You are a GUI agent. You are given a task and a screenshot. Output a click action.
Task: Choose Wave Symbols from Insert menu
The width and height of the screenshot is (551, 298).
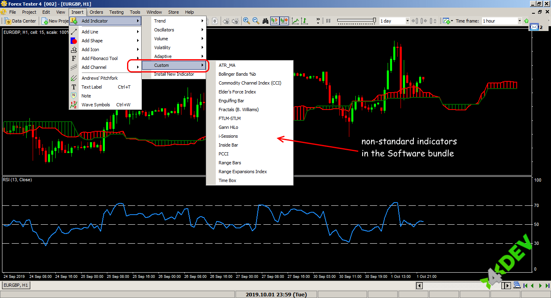105,105
